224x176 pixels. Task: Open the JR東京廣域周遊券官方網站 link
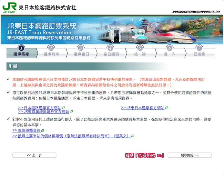(x=44, y=112)
